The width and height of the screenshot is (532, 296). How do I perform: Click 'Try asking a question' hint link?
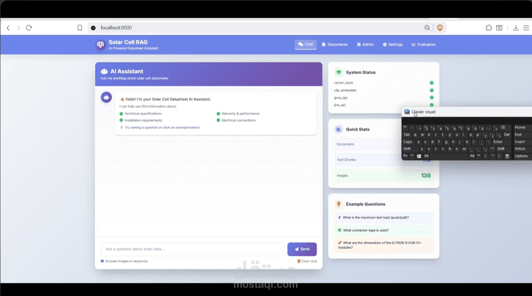162,128
